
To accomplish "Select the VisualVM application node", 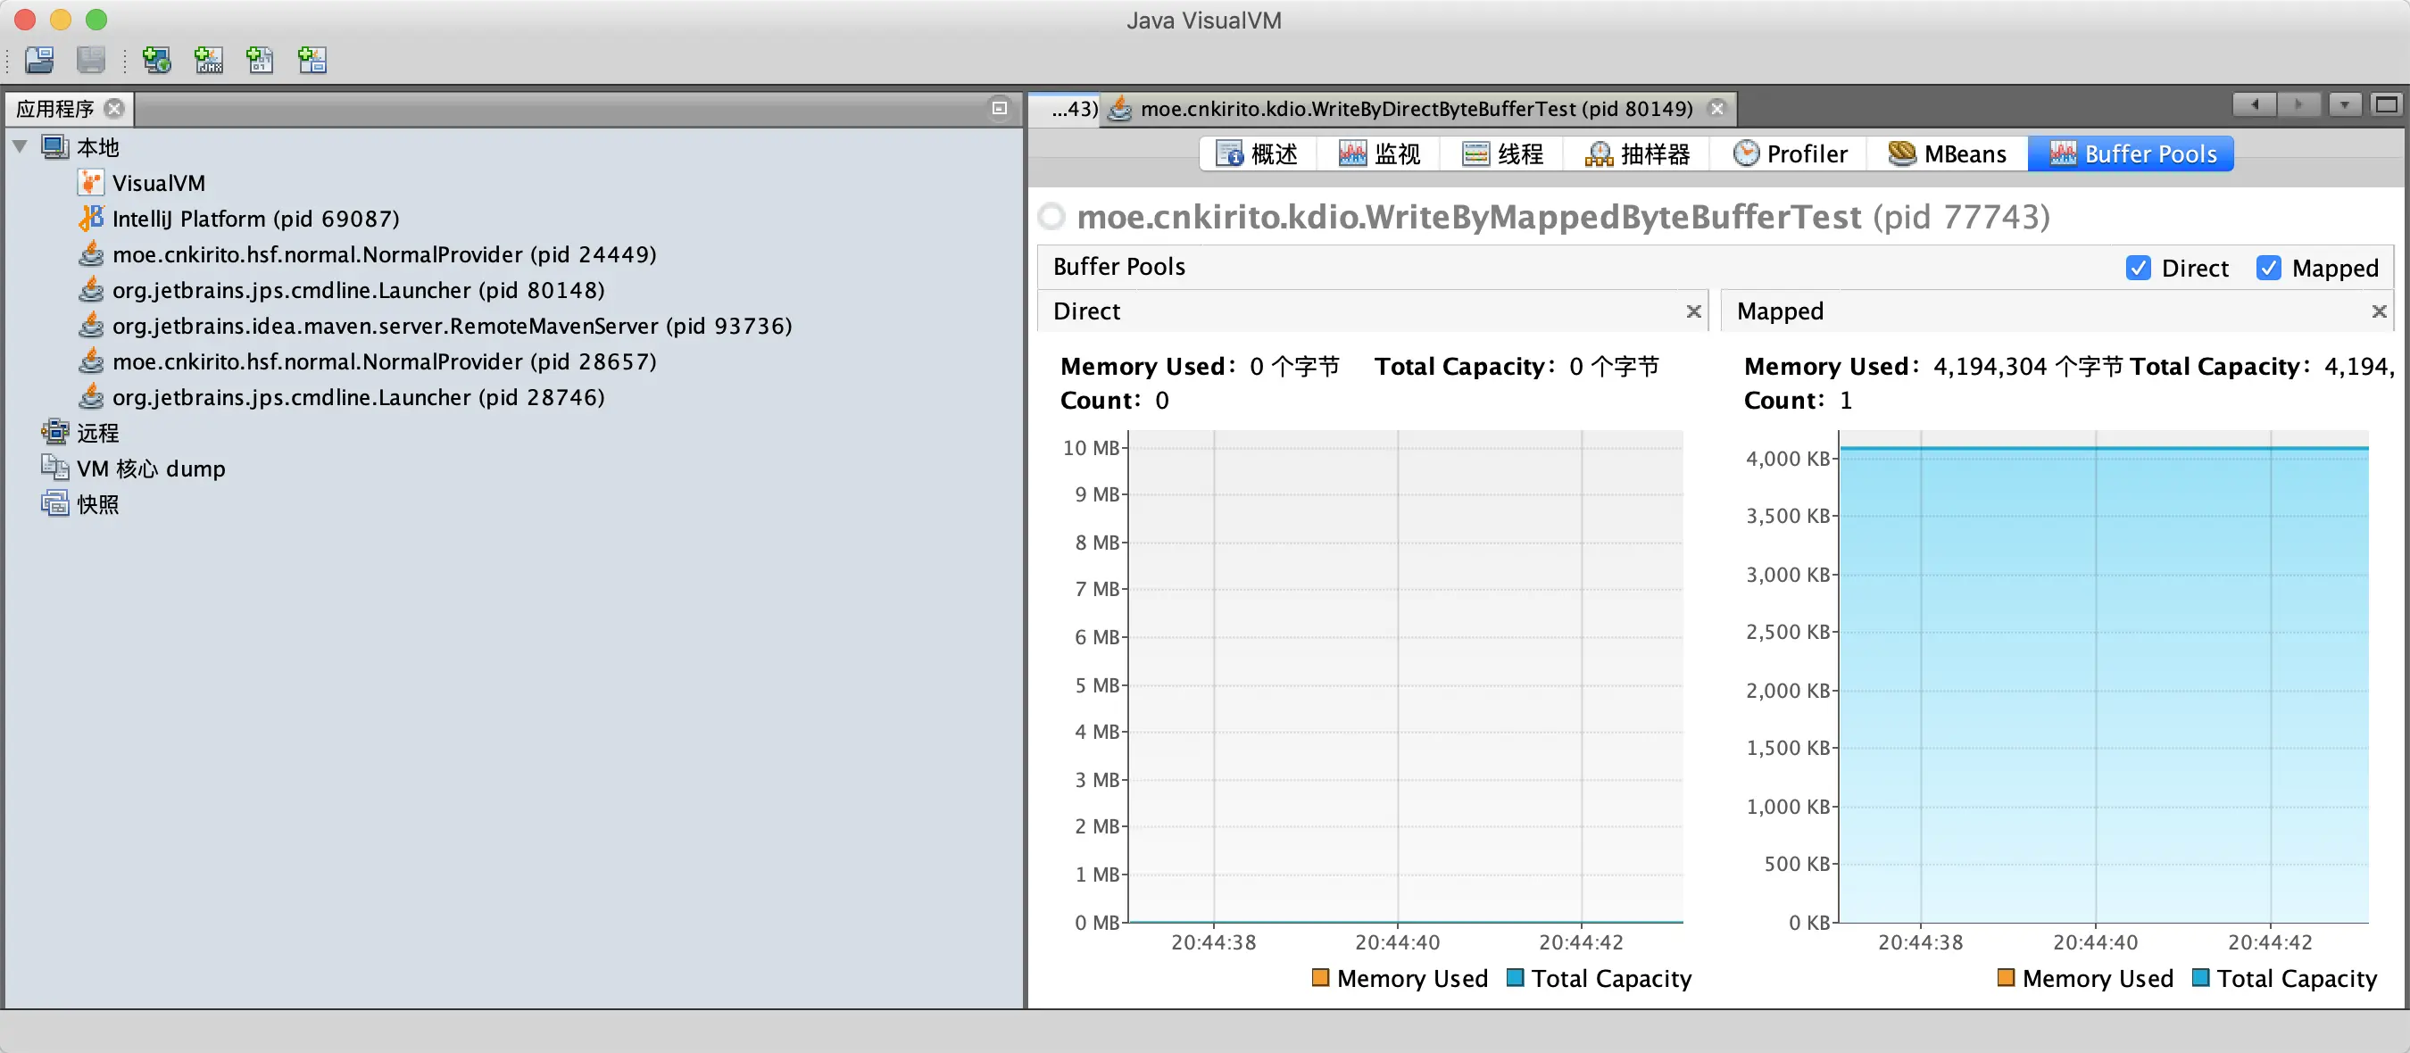I will click(x=157, y=183).
